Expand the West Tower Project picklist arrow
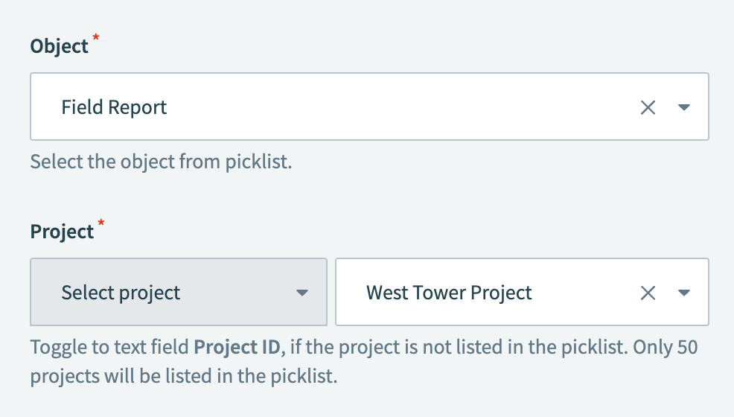This screenshot has height=417, width=734. [x=684, y=293]
